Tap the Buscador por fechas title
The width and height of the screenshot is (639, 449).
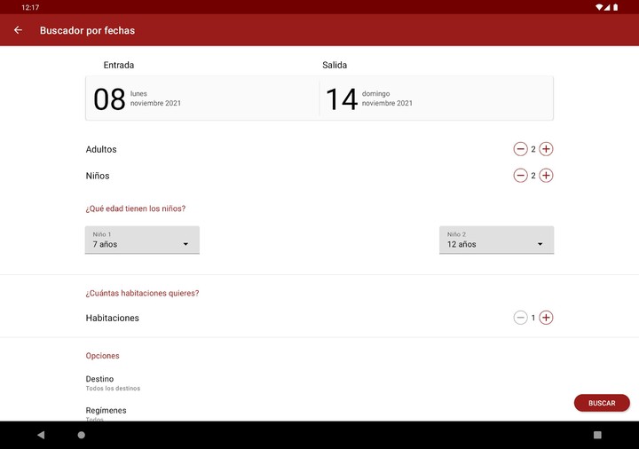click(x=87, y=30)
